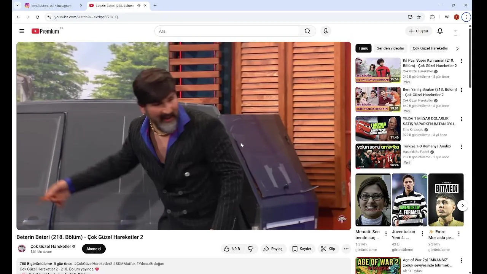487x274 pixels.
Task: Open install/cast icon in address bar
Action: [410, 17]
